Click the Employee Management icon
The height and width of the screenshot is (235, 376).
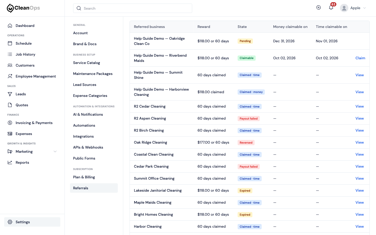click(10, 76)
